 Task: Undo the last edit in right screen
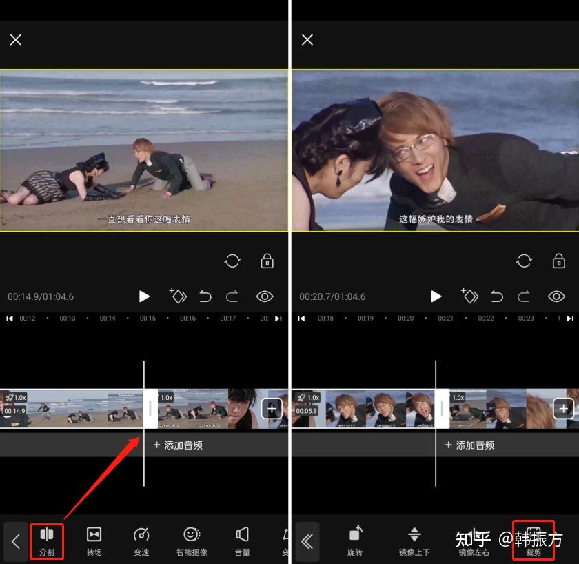[497, 296]
